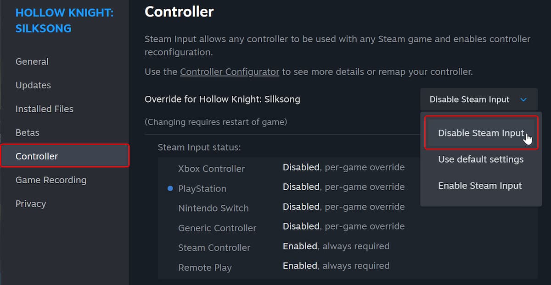Image resolution: width=551 pixels, height=285 pixels.
Task: Open the Game Recording section
Action: [x=51, y=180]
